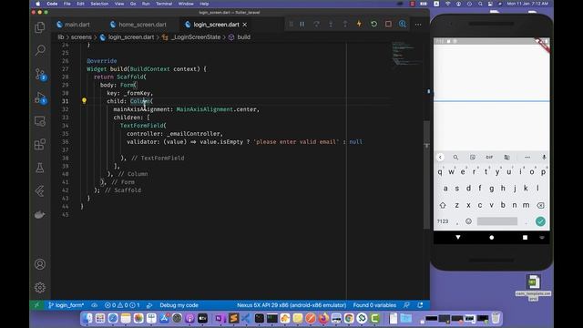
Task: Open the Remote Explorer view
Action: tap(40, 121)
